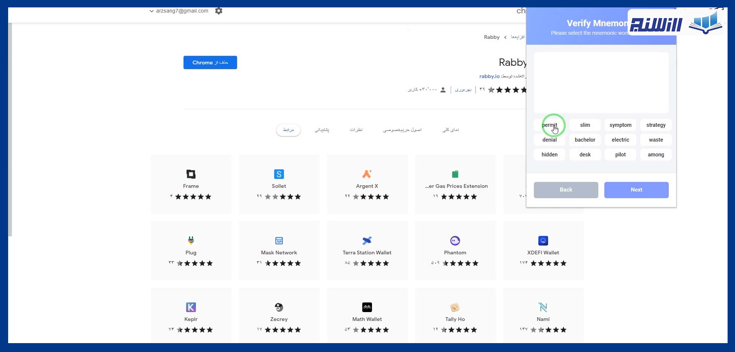Screen dimensions: 735x352
Task: Click the Rabby breadcrumb text
Action: [x=491, y=37]
